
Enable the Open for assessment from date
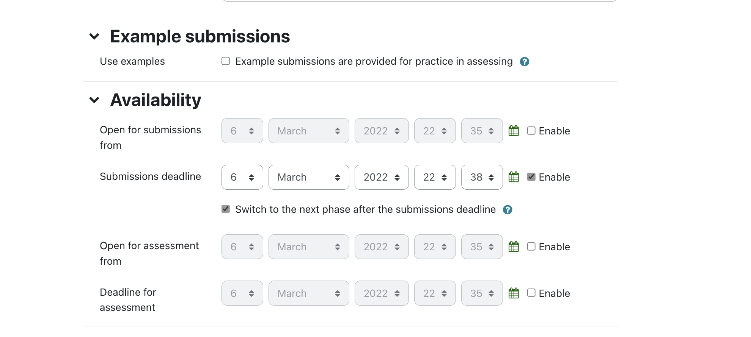[x=531, y=247]
